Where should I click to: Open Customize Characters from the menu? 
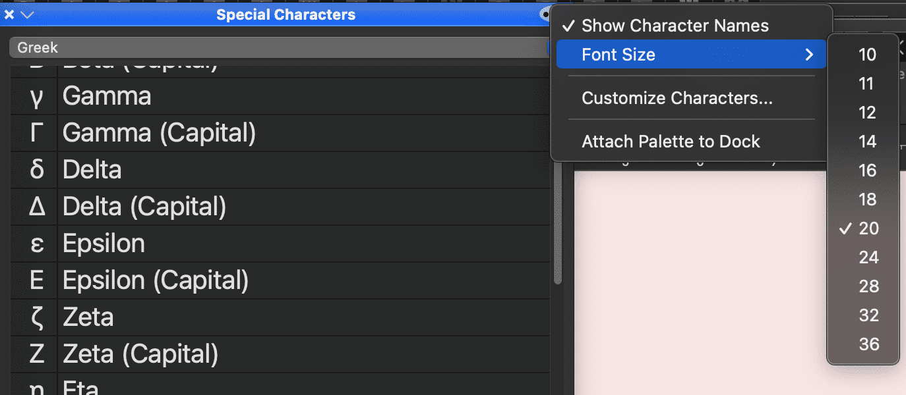(677, 98)
